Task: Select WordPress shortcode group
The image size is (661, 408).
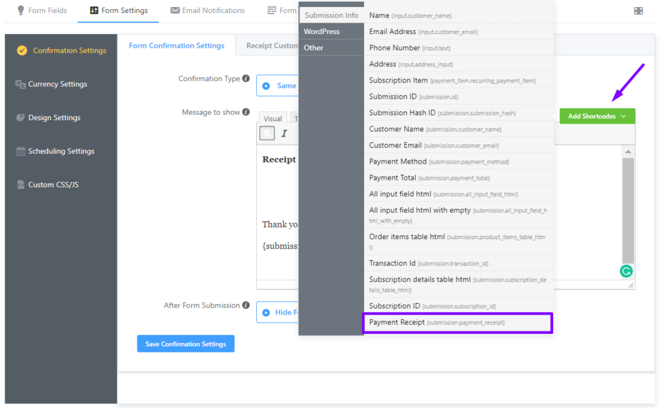Action: (x=331, y=32)
